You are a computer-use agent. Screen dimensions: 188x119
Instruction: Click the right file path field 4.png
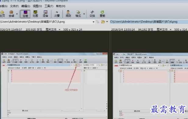click(x=149, y=22)
